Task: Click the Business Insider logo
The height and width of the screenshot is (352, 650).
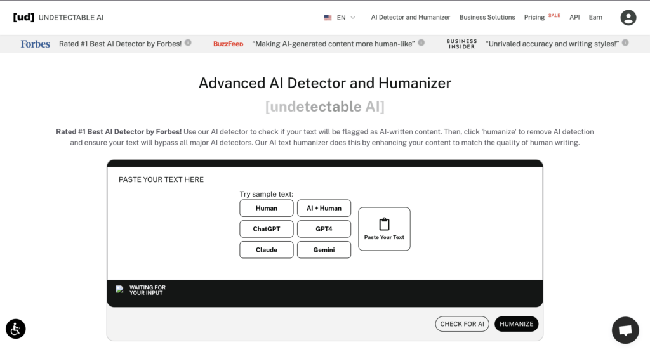Action: (x=461, y=44)
